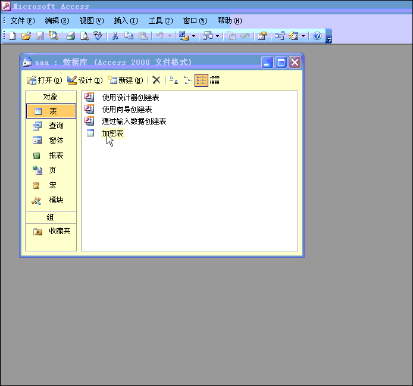This screenshot has width=413, height=386.
Task: Expand the Undo dropdown arrow
Action: (x=170, y=36)
